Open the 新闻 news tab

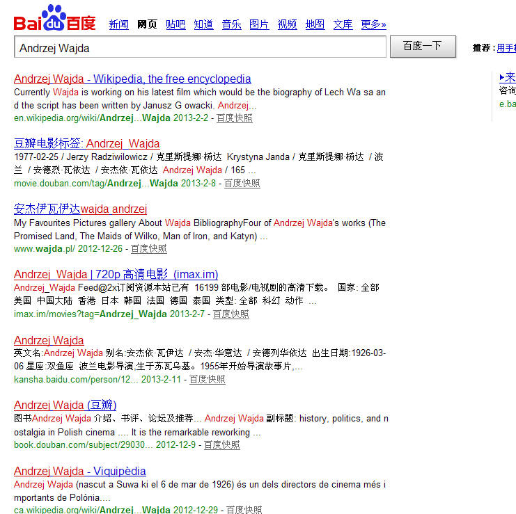[x=119, y=24]
